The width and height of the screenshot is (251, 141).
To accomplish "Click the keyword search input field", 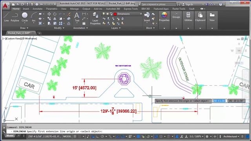I will pyautogui.click(x=158, y=4).
